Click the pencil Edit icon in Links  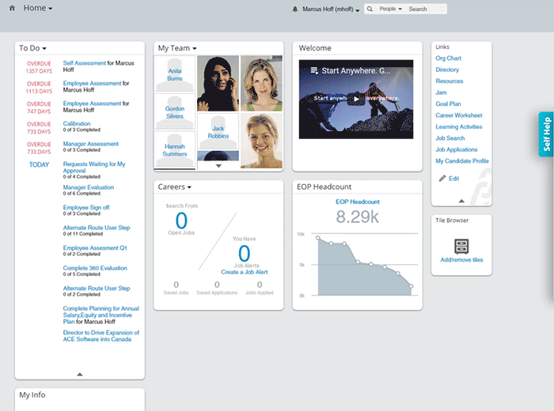pyautogui.click(x=442, y=178)
